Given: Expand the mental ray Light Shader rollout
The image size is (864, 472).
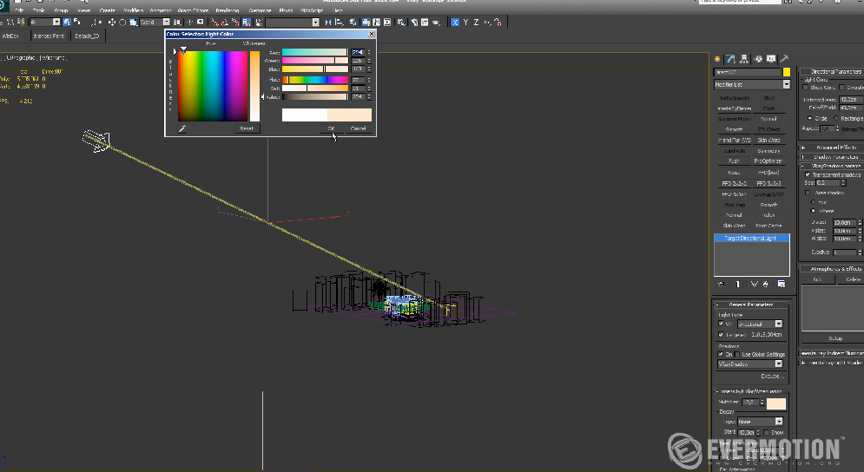Looking at the screenshot, I should tap(832, 363).
